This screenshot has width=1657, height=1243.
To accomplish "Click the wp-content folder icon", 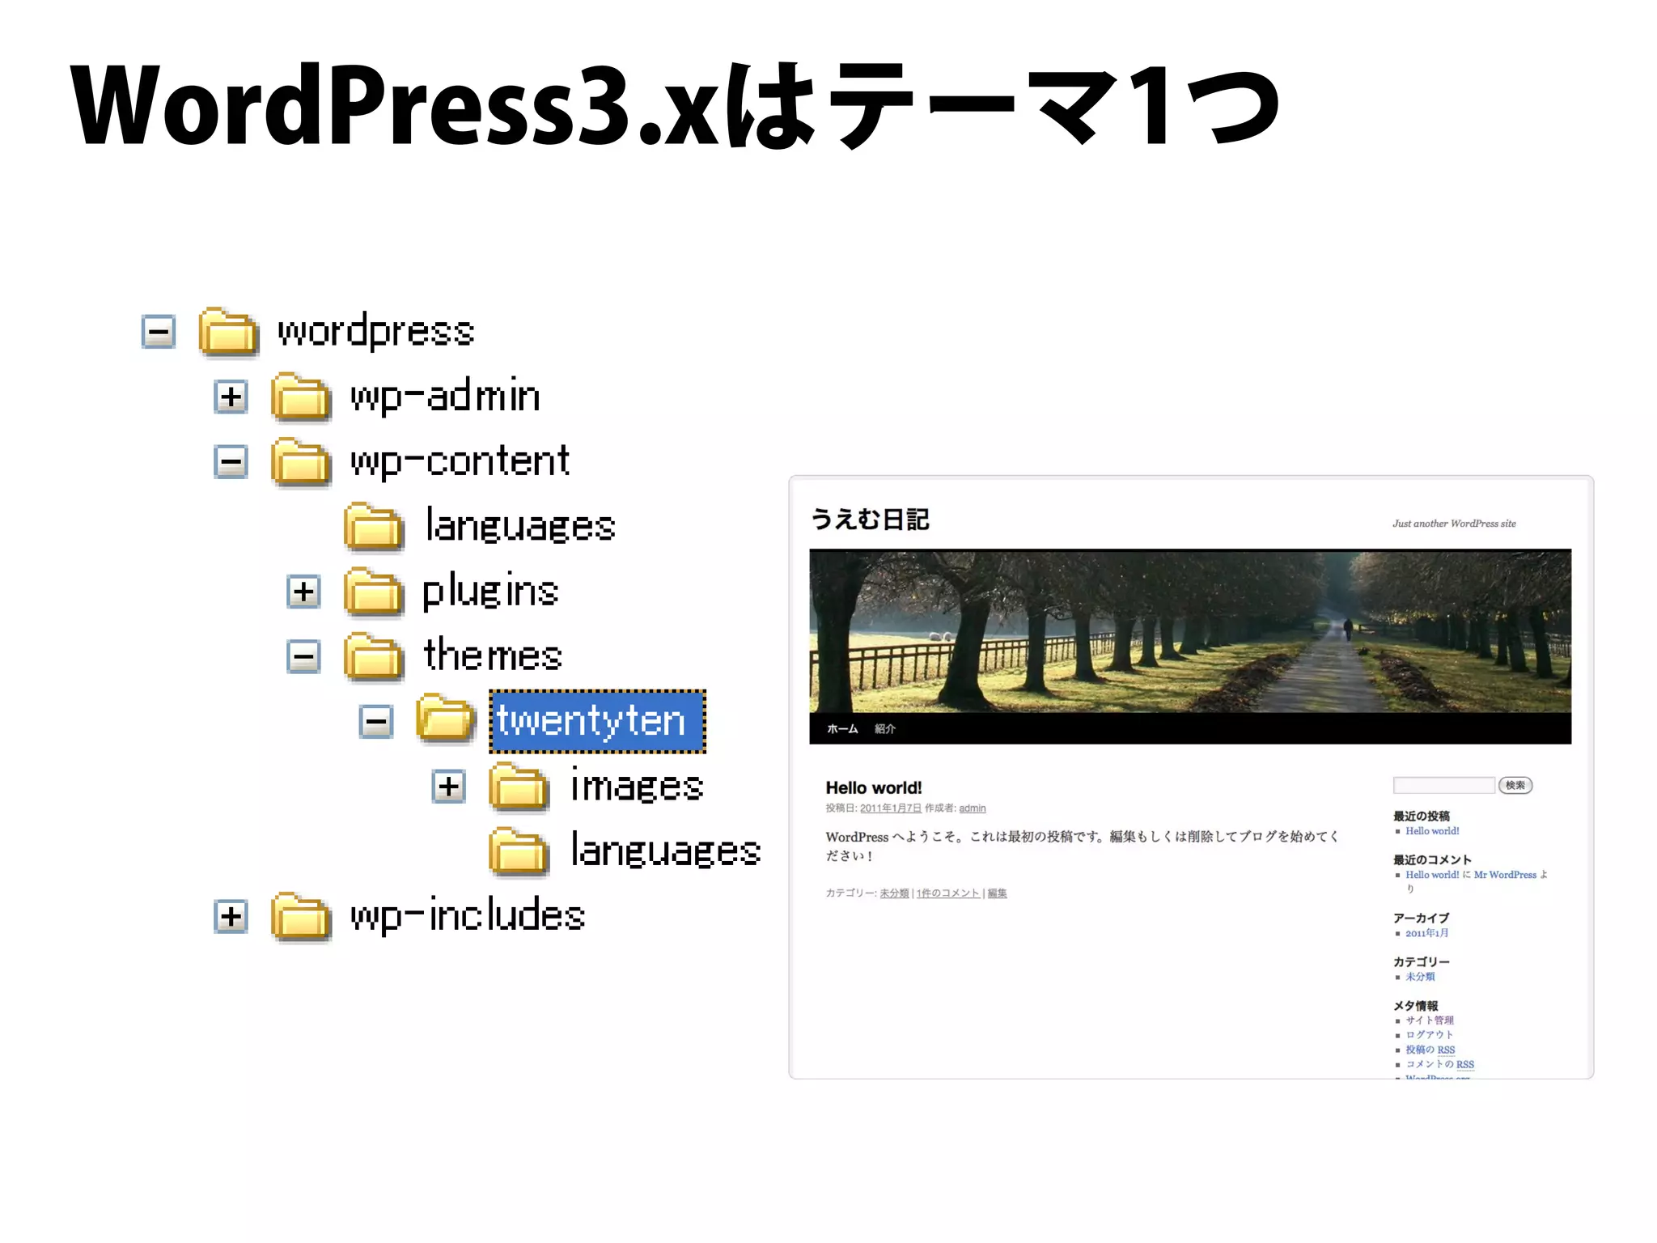I will click(x=301, y=462).
